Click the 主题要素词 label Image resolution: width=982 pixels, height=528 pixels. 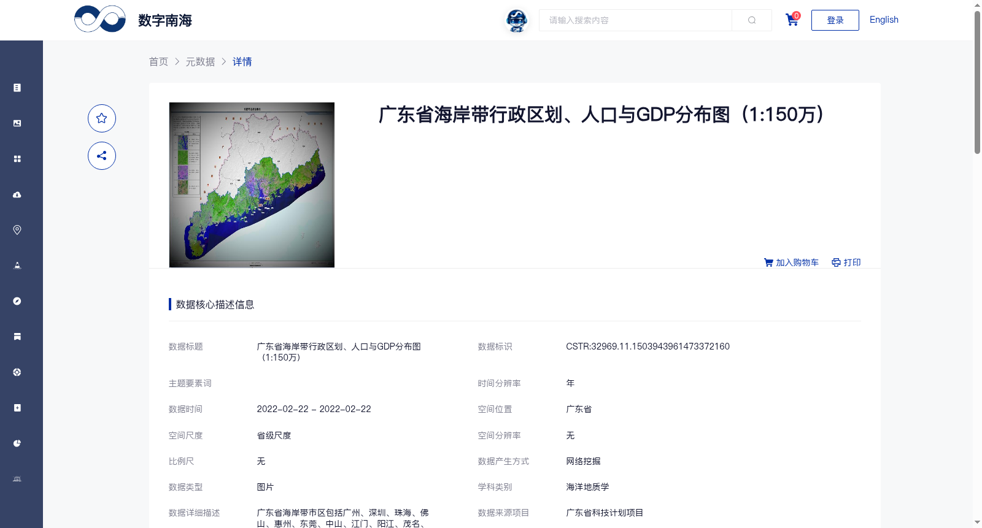(x=190, y=383)
